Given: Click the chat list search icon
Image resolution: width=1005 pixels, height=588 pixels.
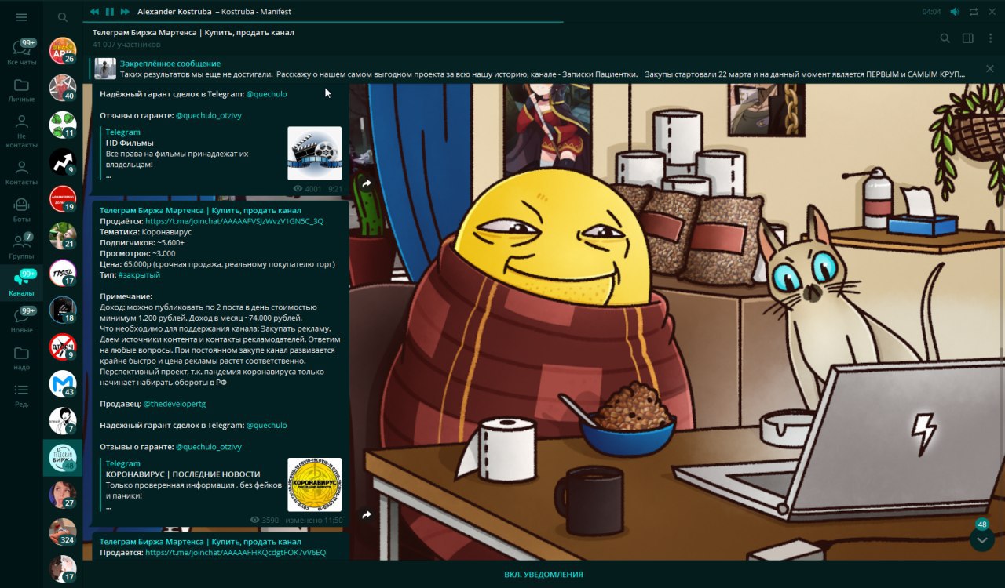Looking at the screenshot, I should tap(63, 16).
